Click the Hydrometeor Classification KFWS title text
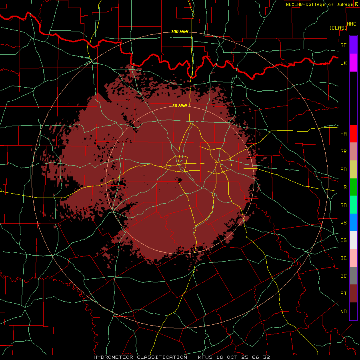 tap(182, 357)
